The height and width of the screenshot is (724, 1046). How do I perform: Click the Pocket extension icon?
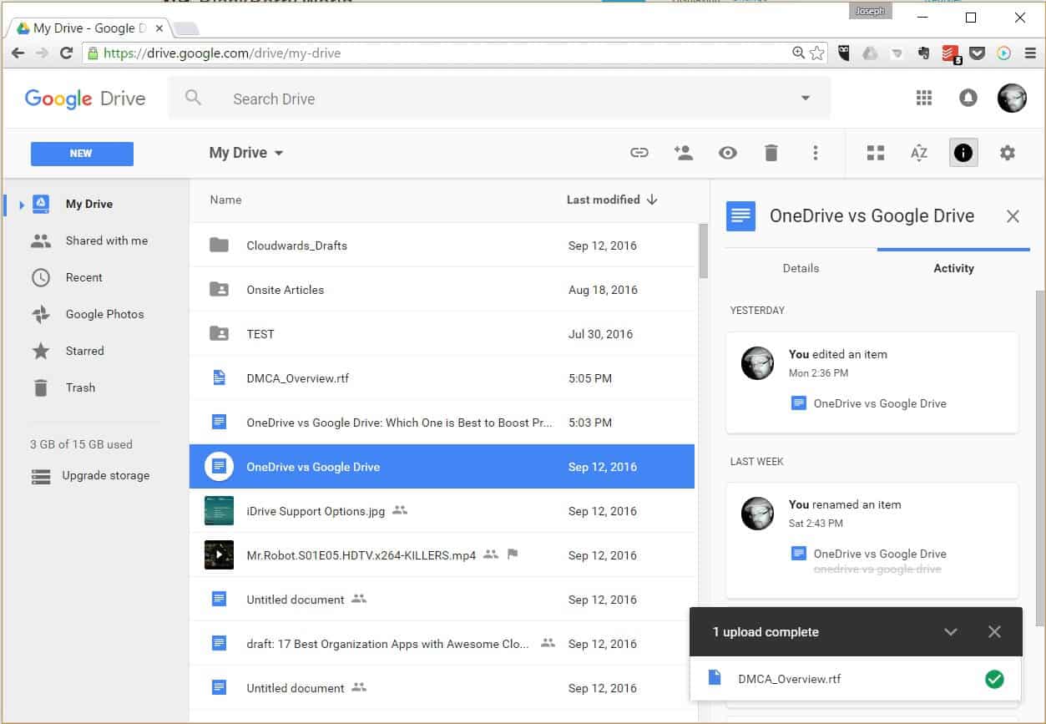click(976, 53)
